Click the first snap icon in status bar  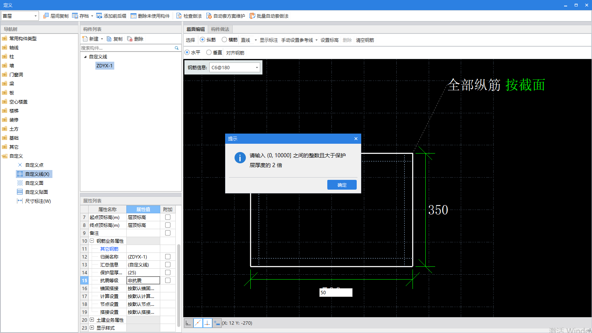point(188,323)
